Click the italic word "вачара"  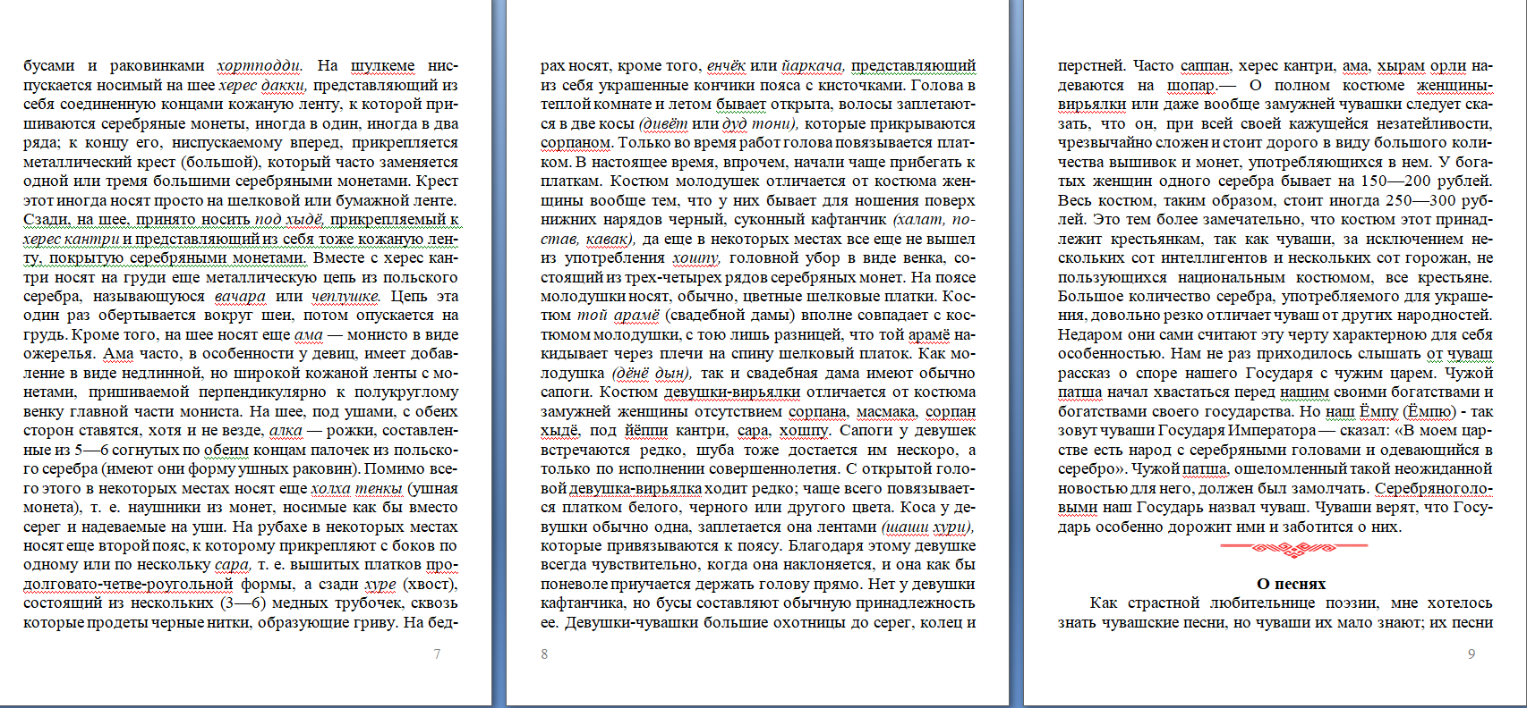pyautogui.click(x=240, y=296)
